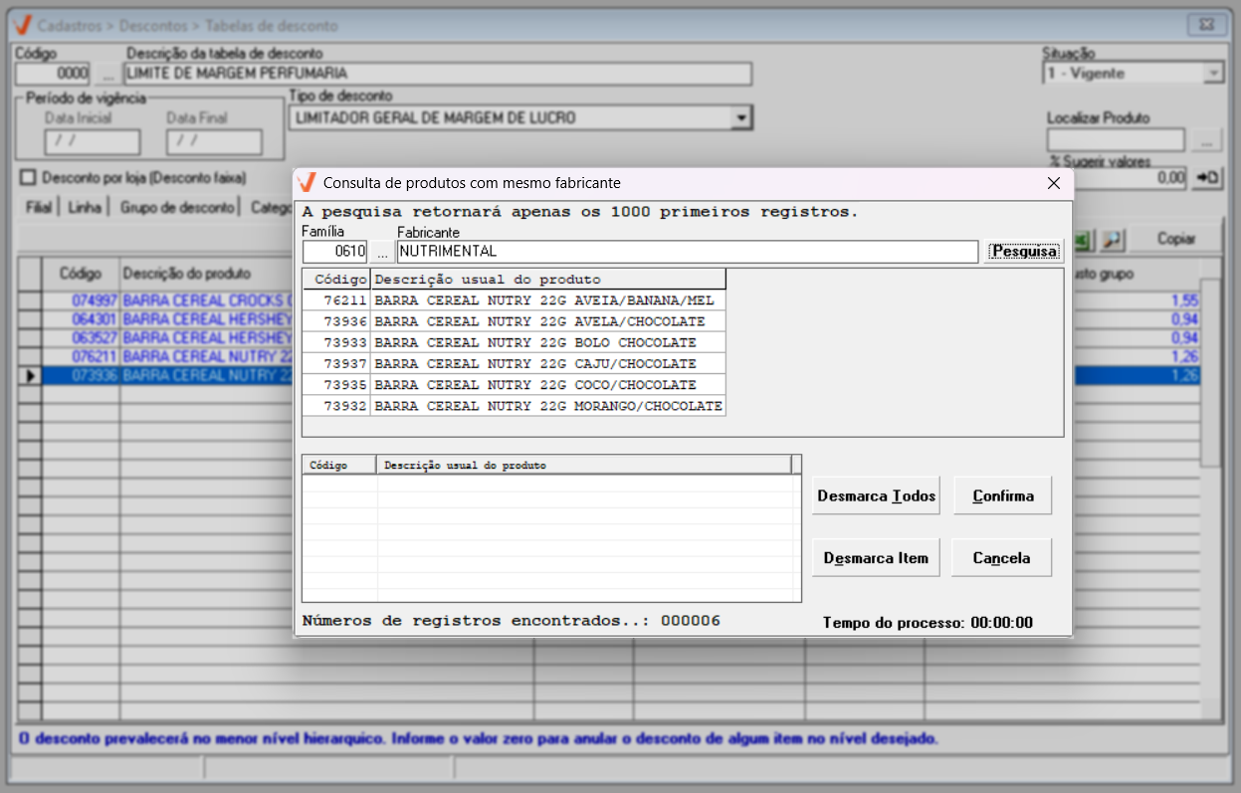
Task: Open the Situação dropdown
Action: pos(1212,74)
